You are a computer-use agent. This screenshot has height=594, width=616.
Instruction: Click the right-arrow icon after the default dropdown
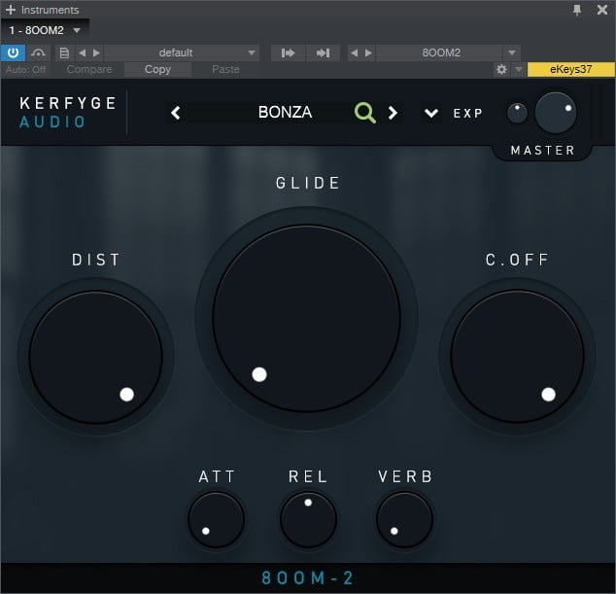(288, 52)
